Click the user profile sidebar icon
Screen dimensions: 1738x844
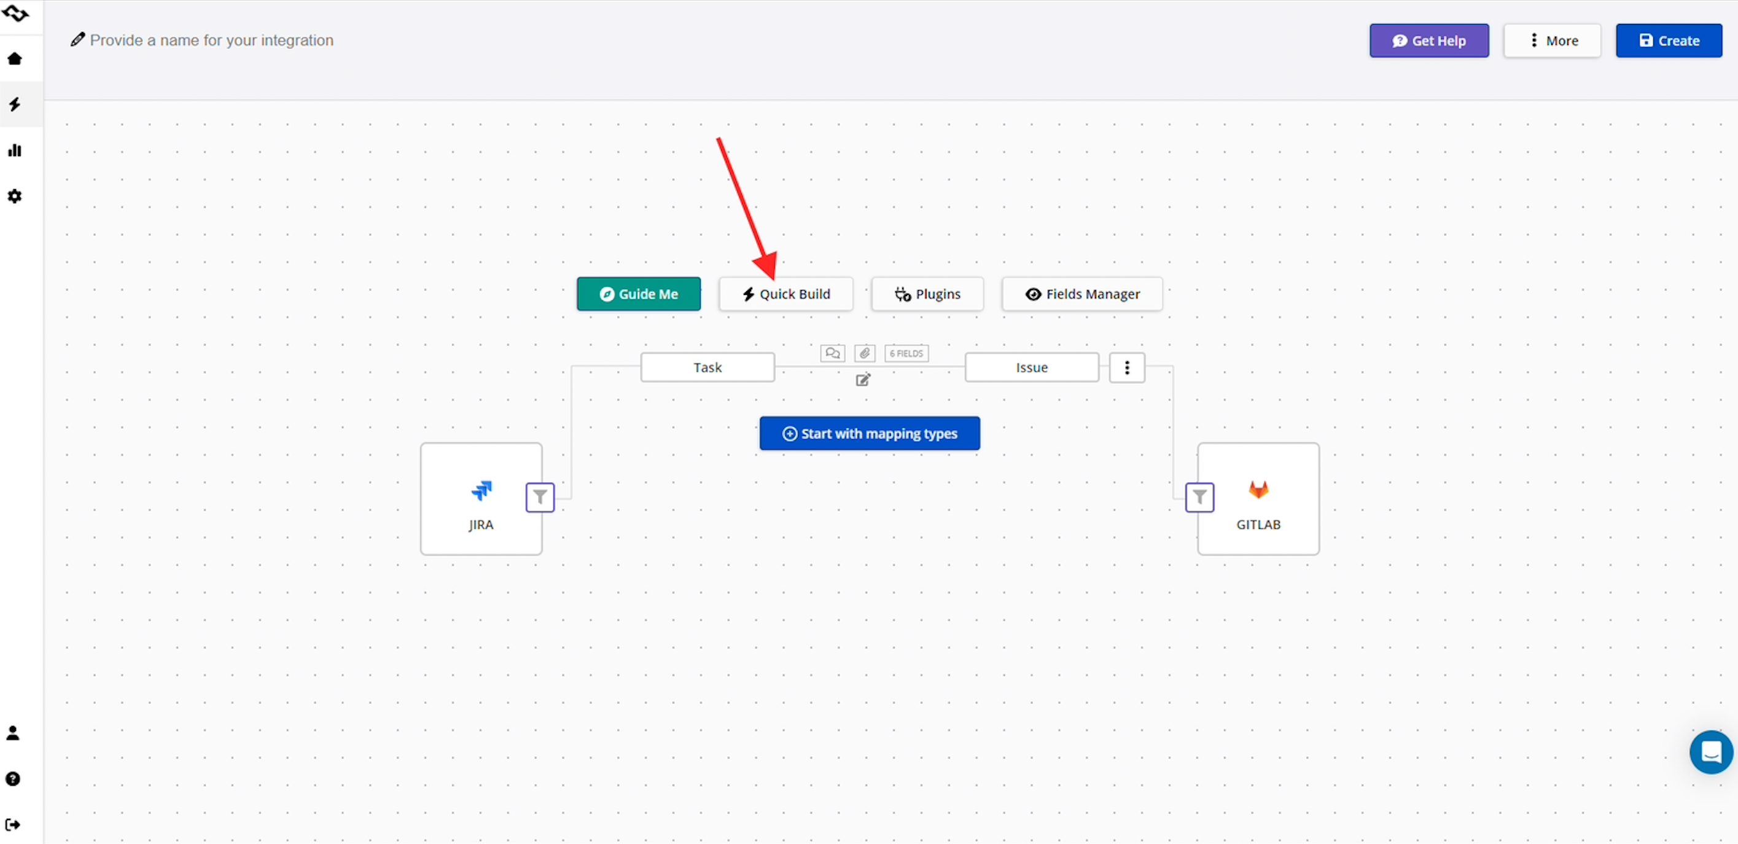(13, 733)
